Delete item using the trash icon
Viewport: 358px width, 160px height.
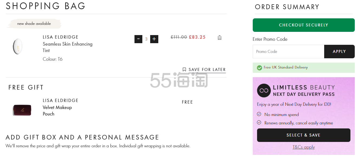(x=219, y=38)
